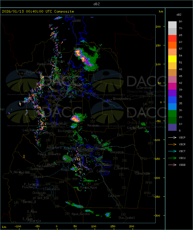Click the orange VBCR arrow icon
Screen dimensions: 193x230
click(x=172, y=144)
